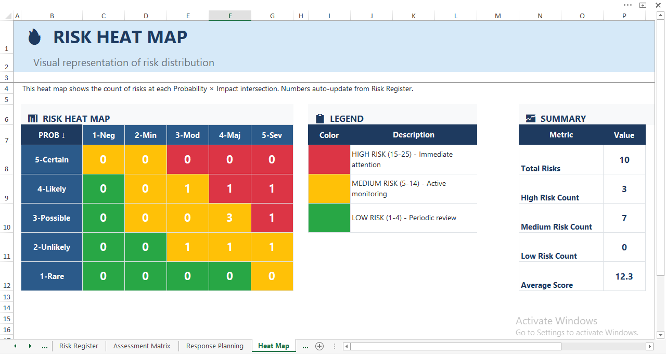Screen dimensions: 666x354
Task: Select 3-Possible / 4-Maj cell showing 3
Action: click(230, 218)
